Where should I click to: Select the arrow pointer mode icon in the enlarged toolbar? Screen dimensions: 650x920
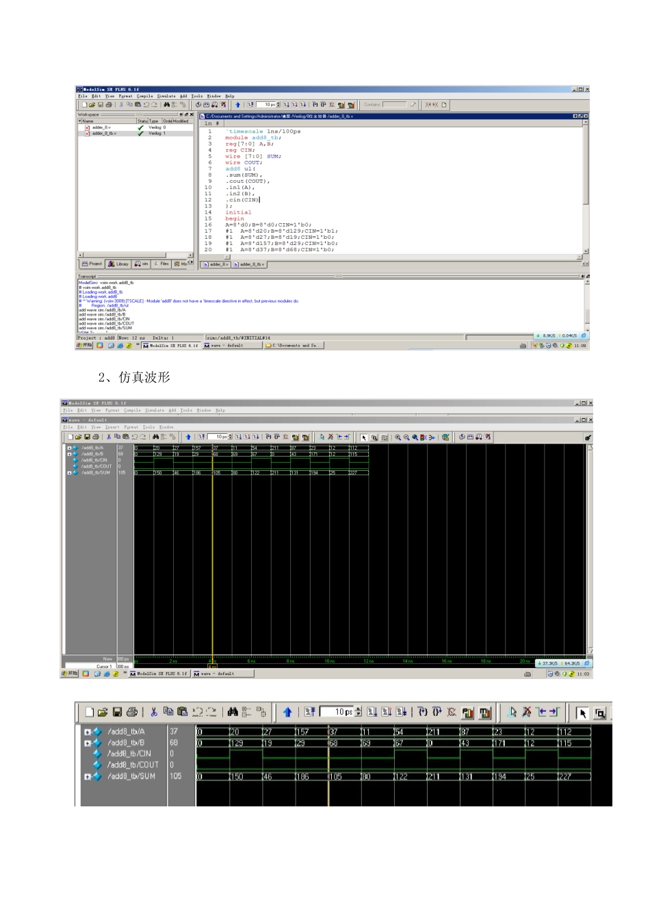click(x=582, y=713)
